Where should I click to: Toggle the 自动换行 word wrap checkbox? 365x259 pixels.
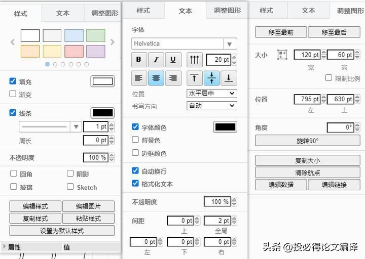click(x=135, y=170)
